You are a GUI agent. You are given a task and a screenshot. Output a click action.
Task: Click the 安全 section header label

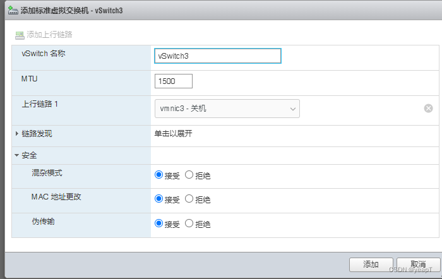(29, 155)
